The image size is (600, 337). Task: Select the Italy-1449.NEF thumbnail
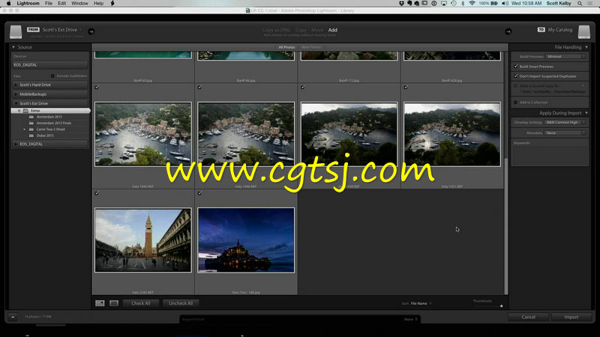coord(349,134)
